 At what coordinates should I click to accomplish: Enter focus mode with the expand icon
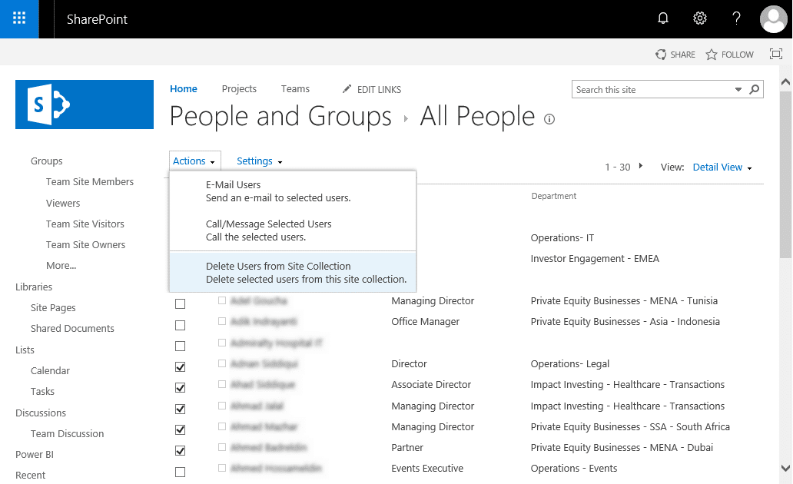(x=776, y=54)
